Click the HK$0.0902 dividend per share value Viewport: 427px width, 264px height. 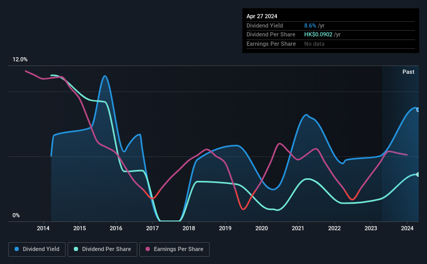318,35
